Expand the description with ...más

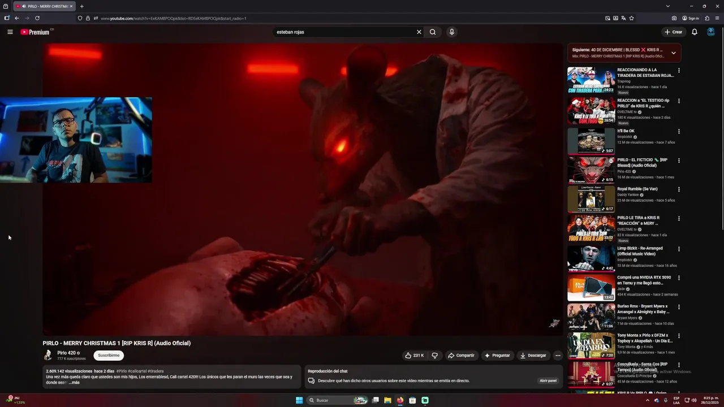(x=74, y=383)
